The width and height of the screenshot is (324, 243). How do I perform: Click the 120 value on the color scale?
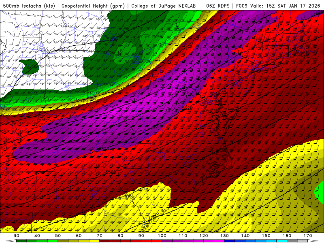tap(204, 236)
